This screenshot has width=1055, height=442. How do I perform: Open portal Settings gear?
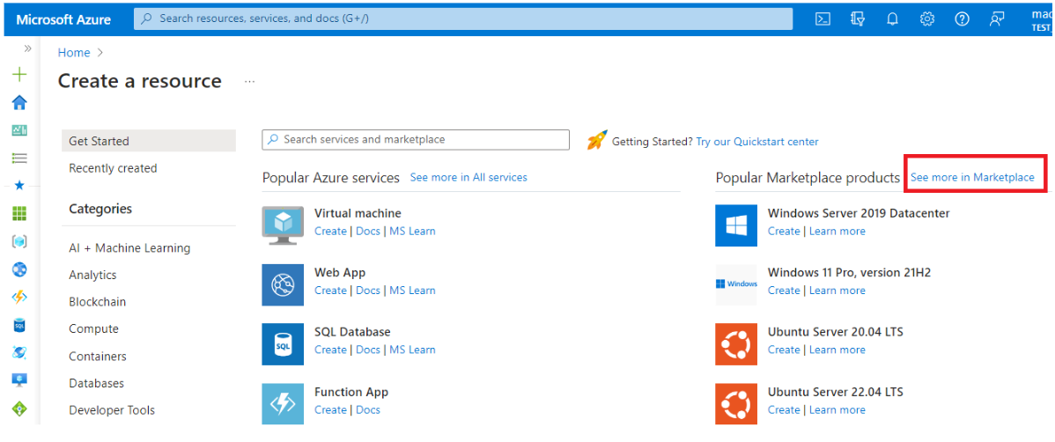[927, 18]
